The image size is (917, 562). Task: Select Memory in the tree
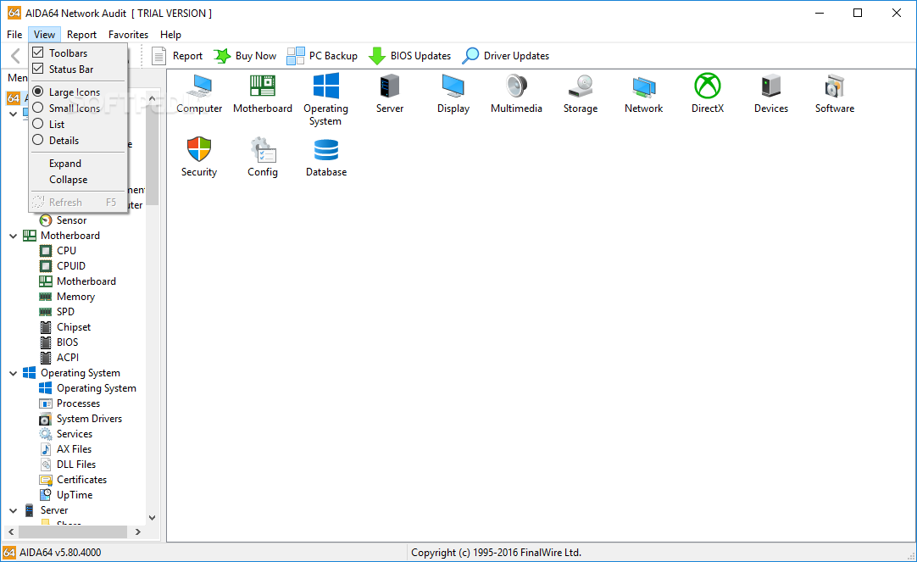[67, 297]
